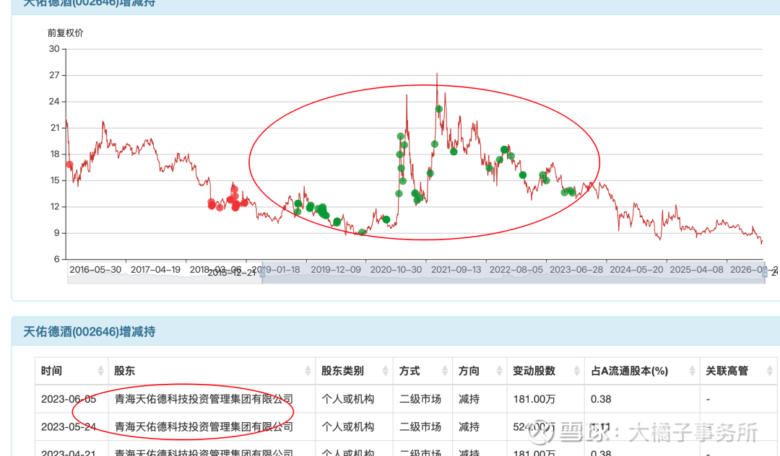Sort by 方式 column arrows

[x=445, y=371]
